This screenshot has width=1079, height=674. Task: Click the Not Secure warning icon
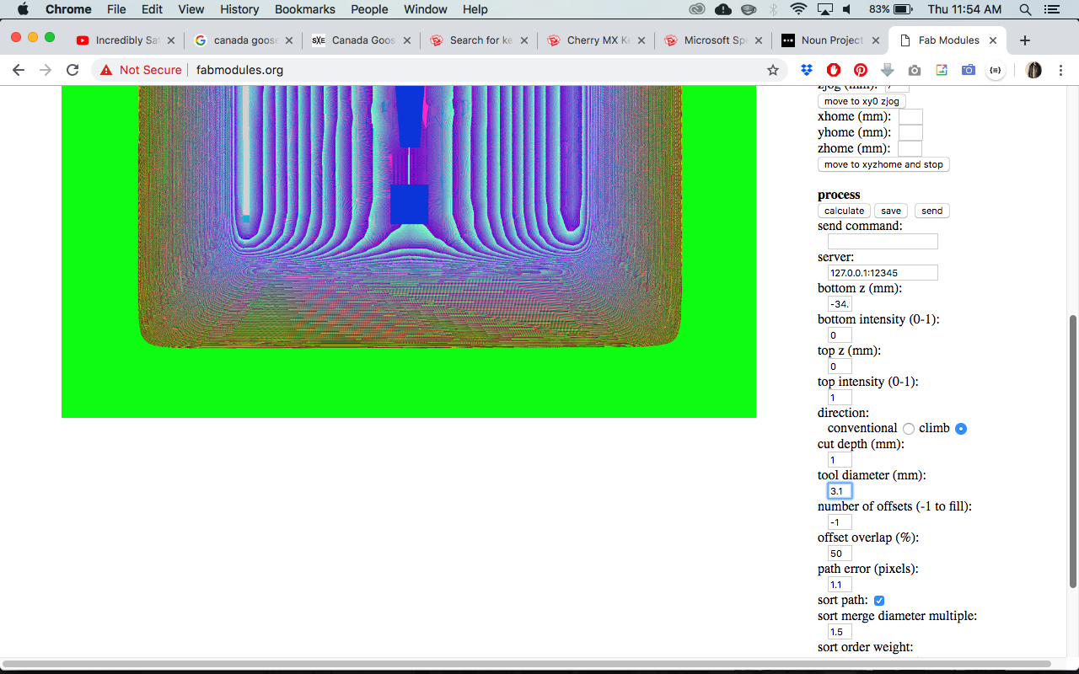pyautogui.click(x=106, y=70)
